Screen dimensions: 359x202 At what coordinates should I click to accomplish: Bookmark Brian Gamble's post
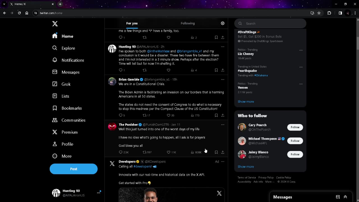[216, 115]
